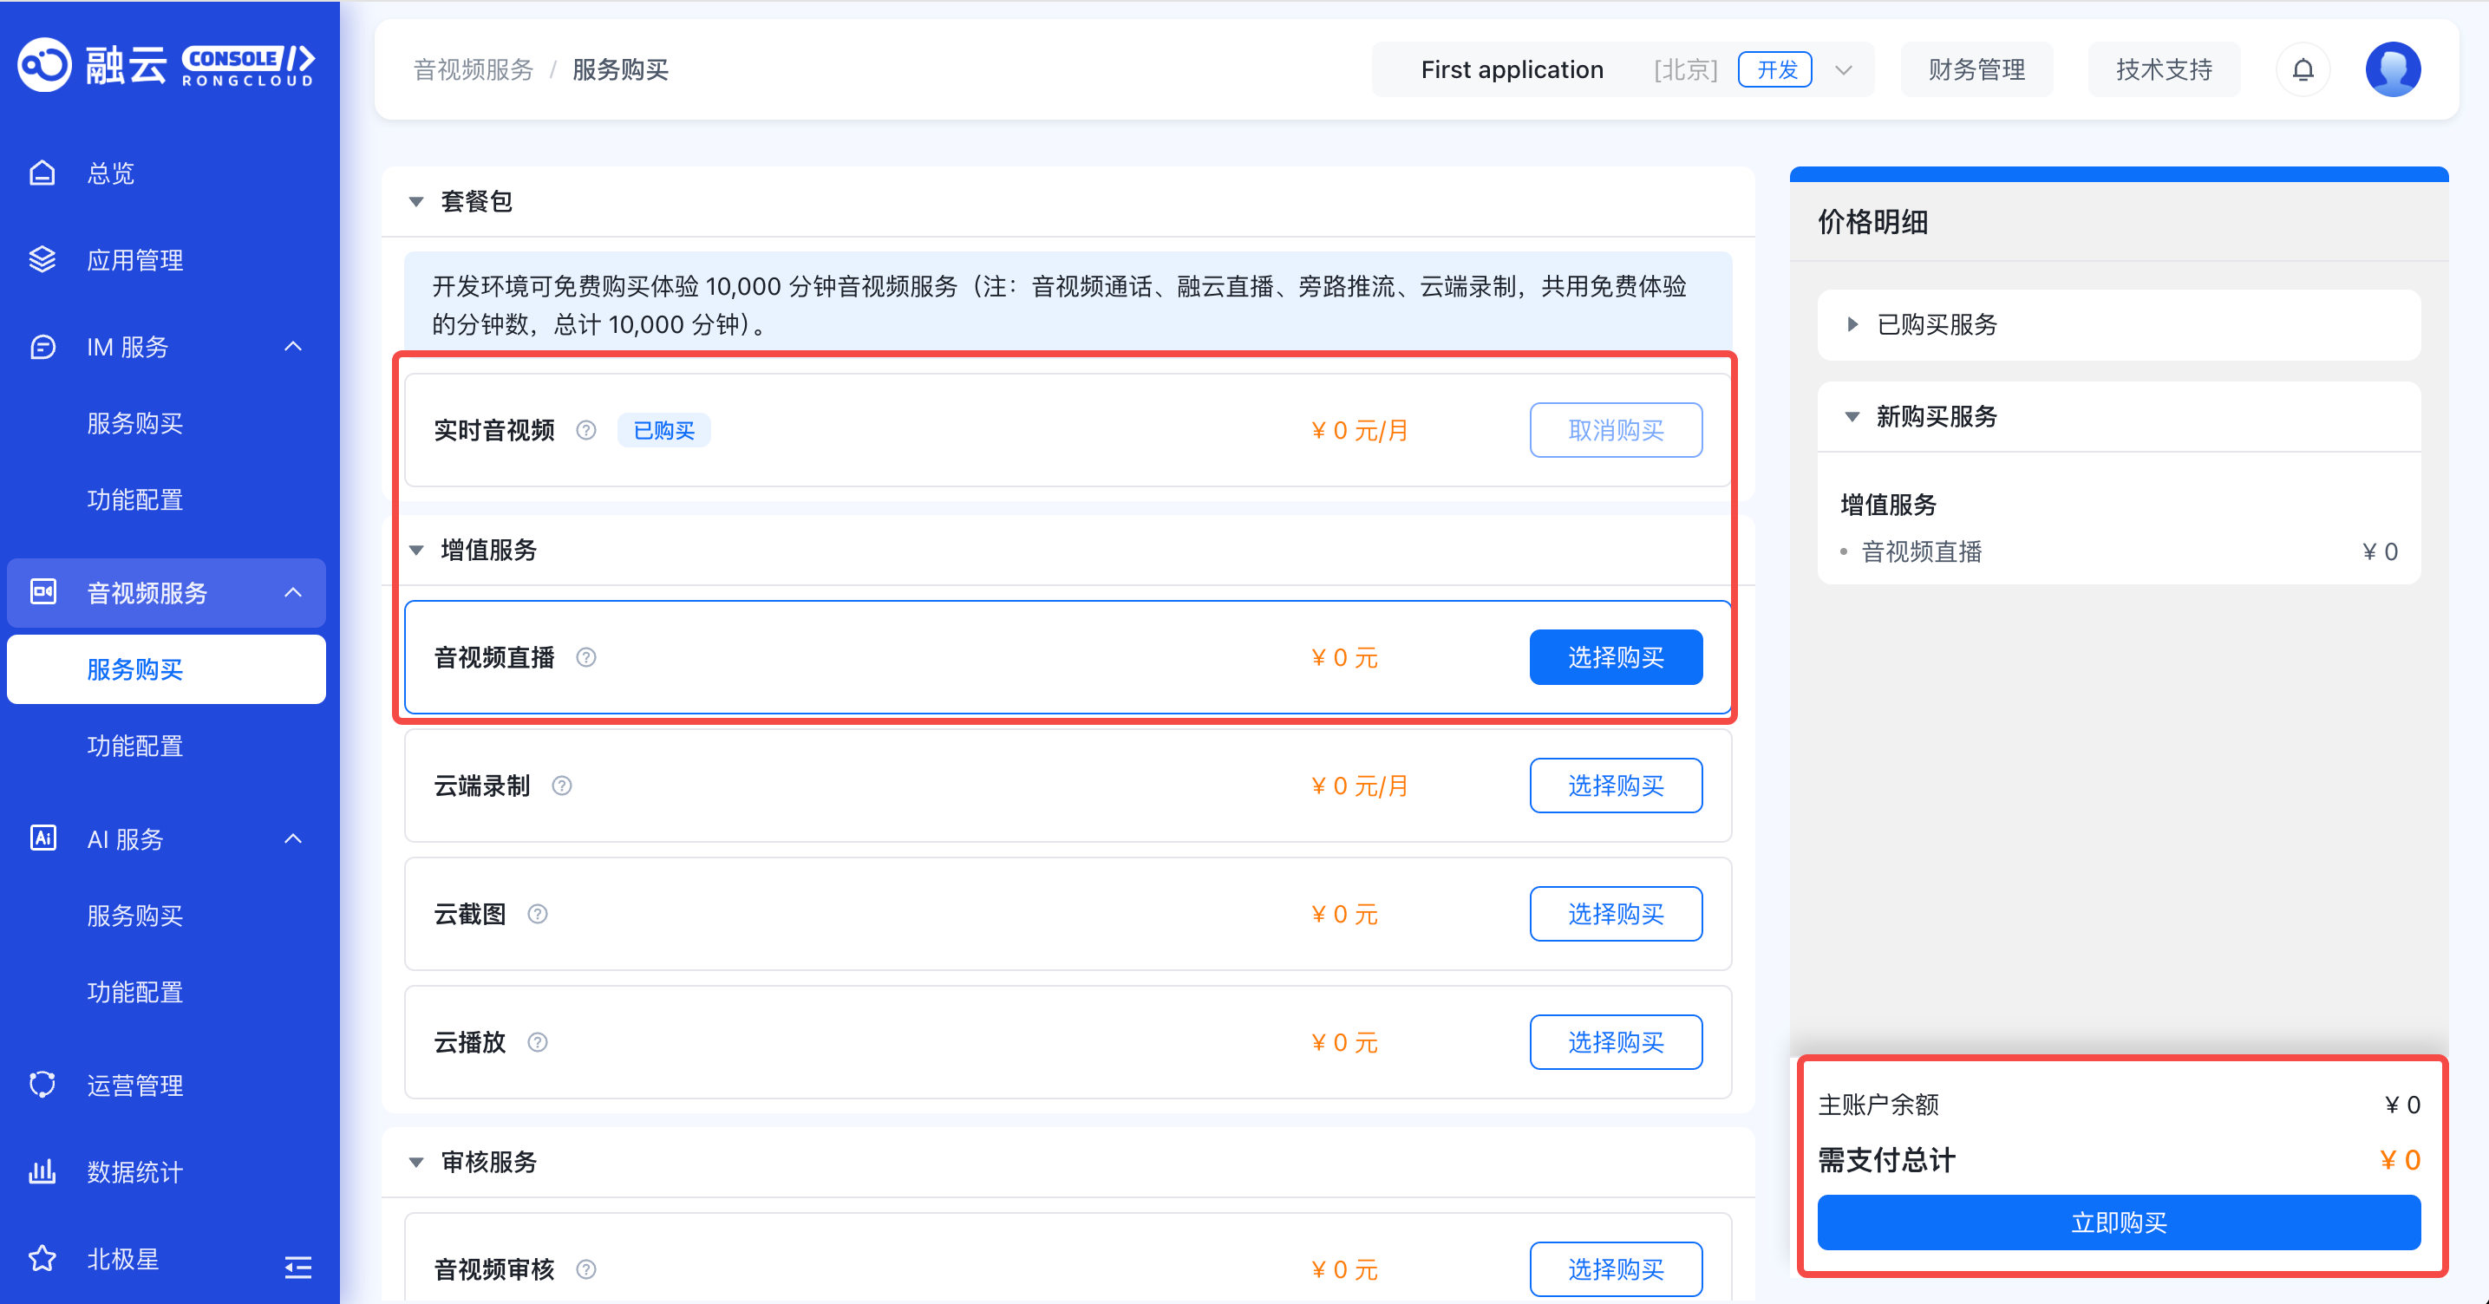This screenshot has width=2489, height=1304.
Task: Click the 立即购买 purchase button
Action: [x=2119, y=1222]
